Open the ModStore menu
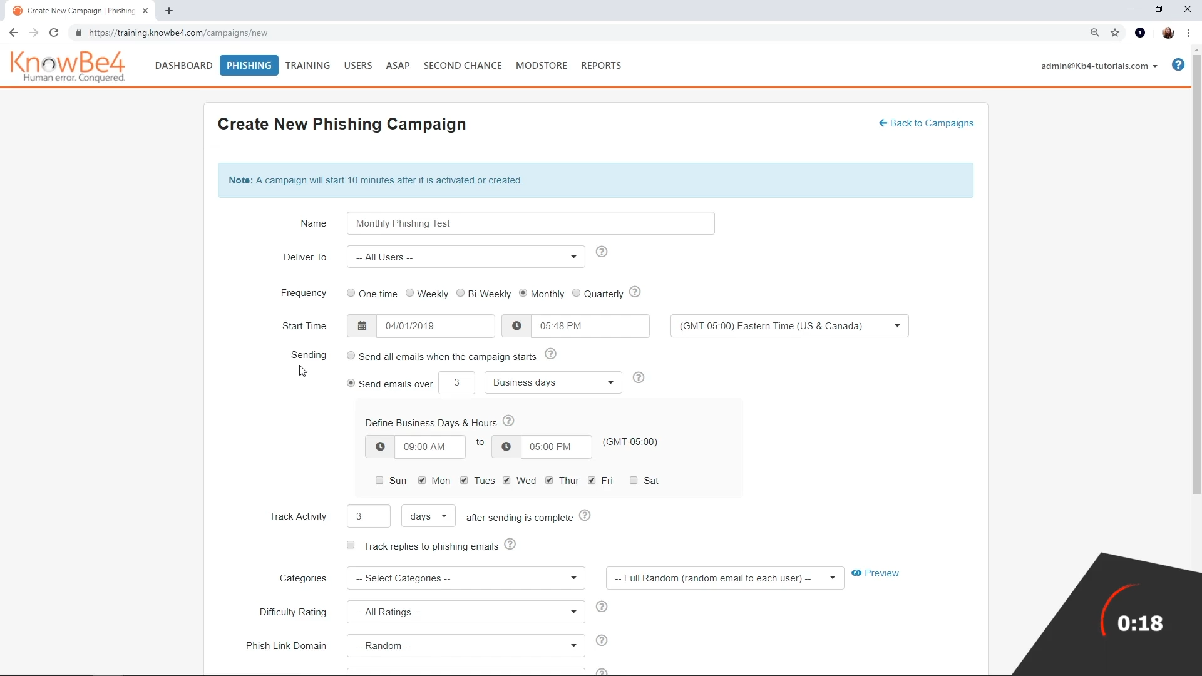 tap(542, 66)
